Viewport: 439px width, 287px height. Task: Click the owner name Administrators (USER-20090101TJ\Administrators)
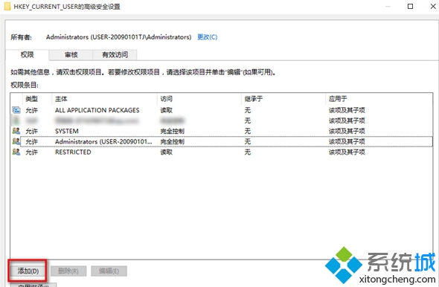tap(119, 37)
